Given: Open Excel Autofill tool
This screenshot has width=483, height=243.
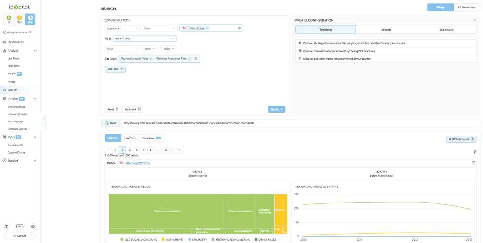Looking at the screenshot, I should 15,145.
